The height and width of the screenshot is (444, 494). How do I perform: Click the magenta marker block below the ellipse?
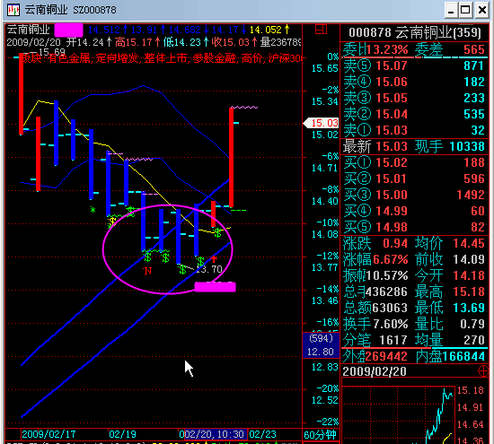tap(216, 287)
